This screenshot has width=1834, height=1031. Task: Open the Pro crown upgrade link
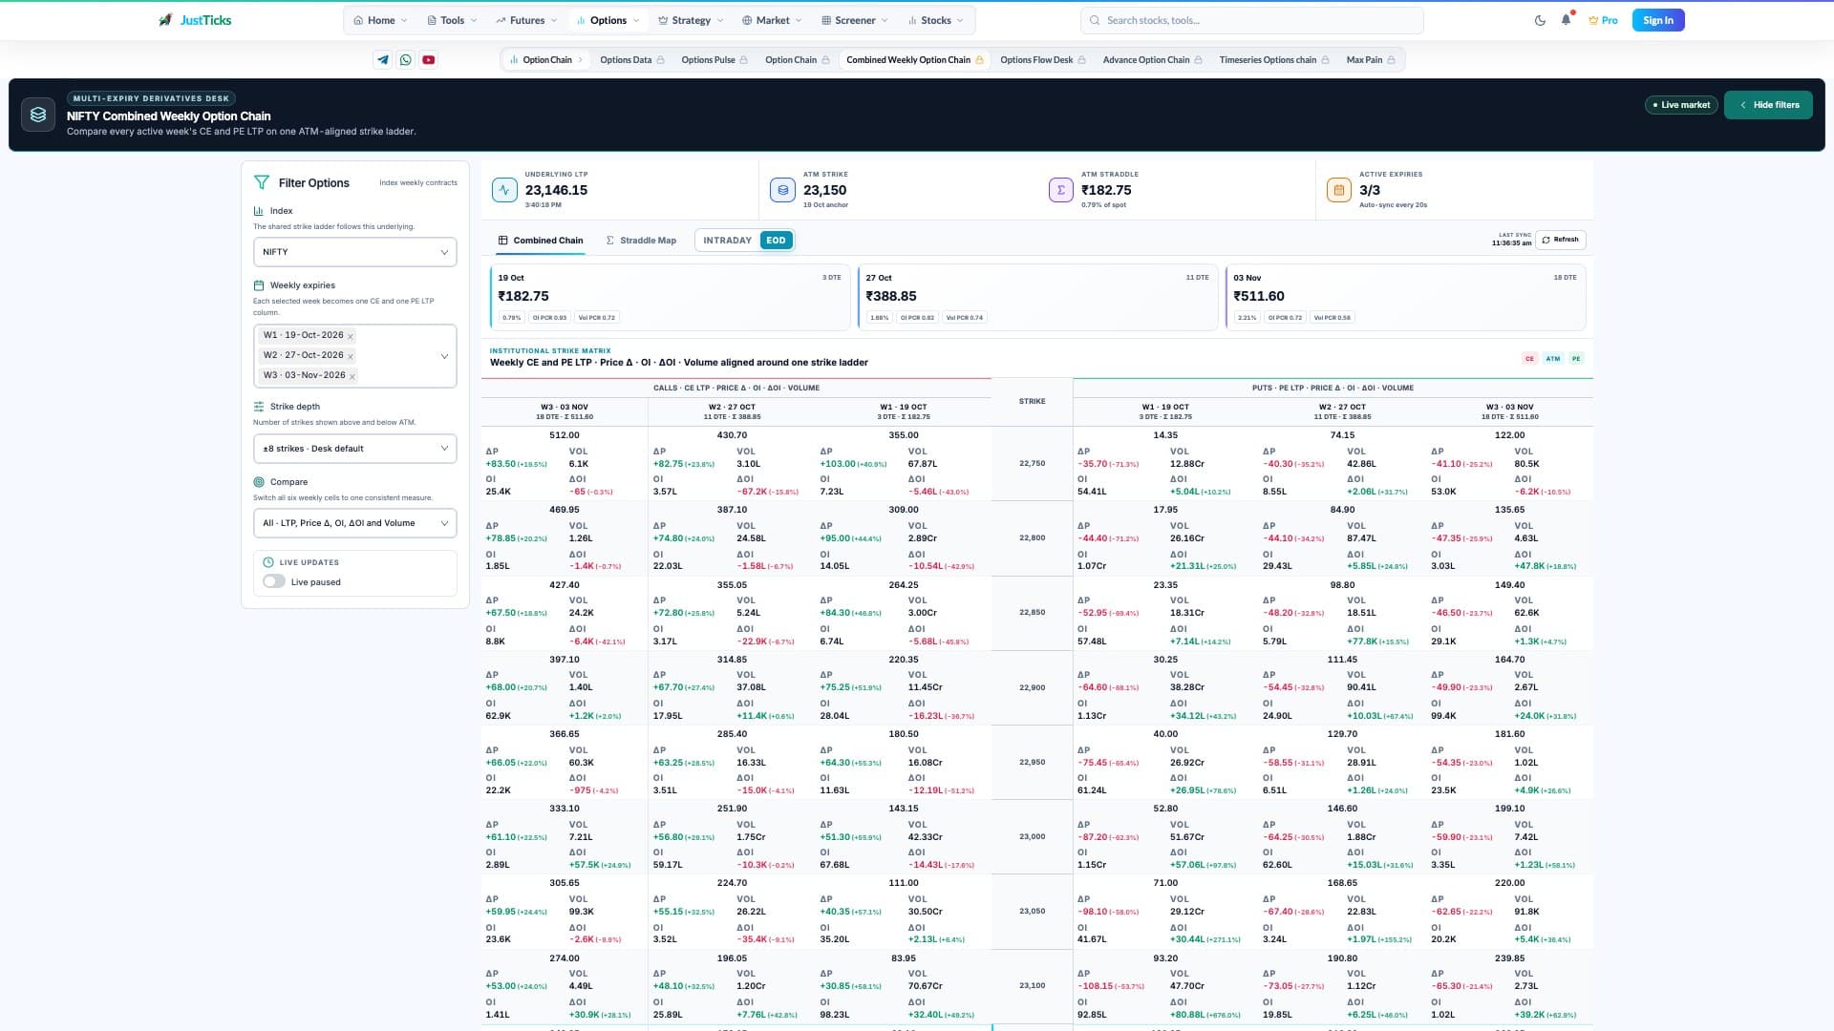[x=1603, y=20]
